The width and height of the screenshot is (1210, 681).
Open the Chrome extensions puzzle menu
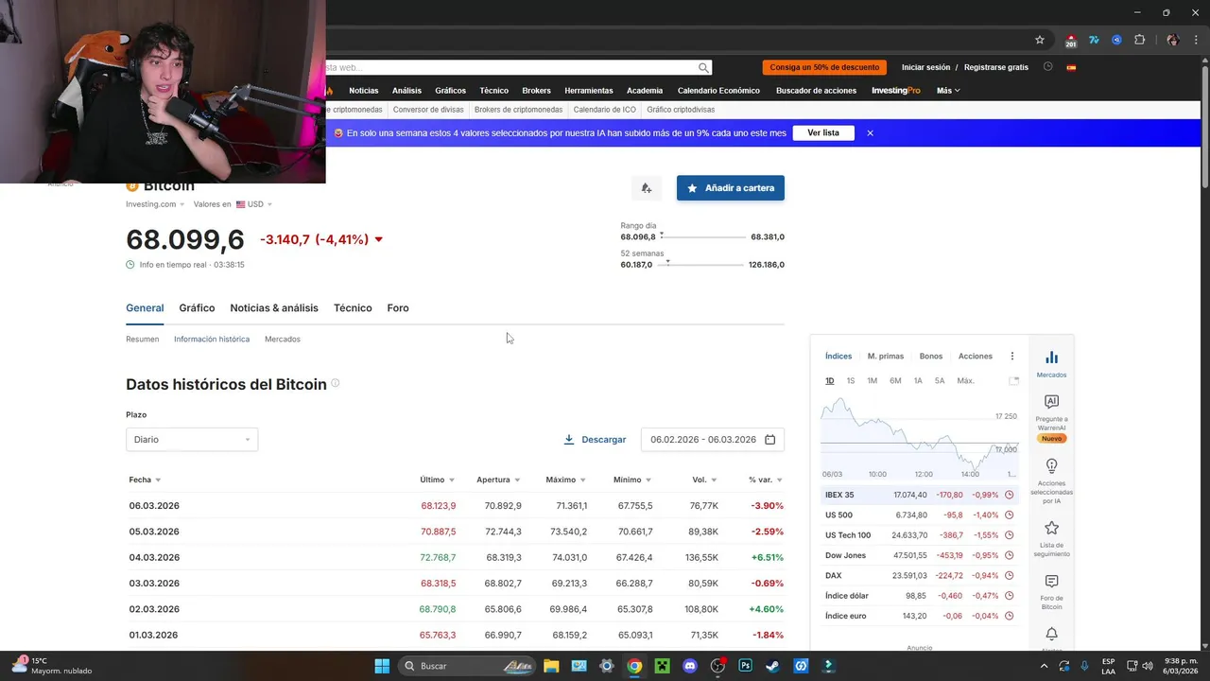pyautogui.click(x=1139, y=40)
